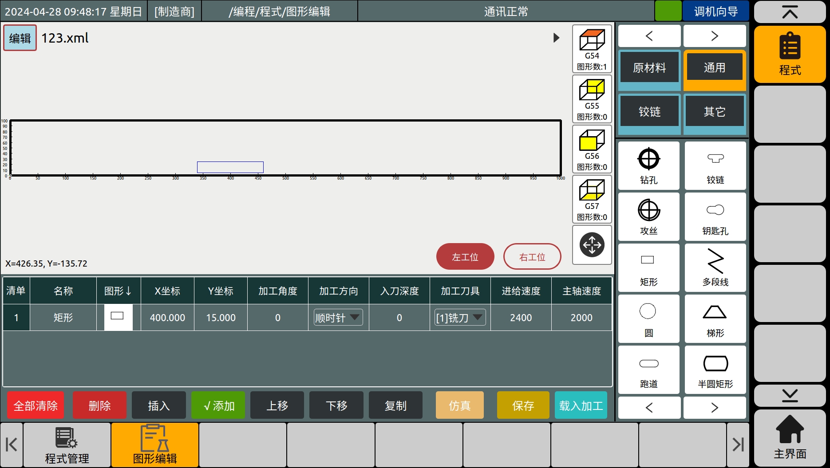Click the pan/move arrows icon

pos(592,244)
